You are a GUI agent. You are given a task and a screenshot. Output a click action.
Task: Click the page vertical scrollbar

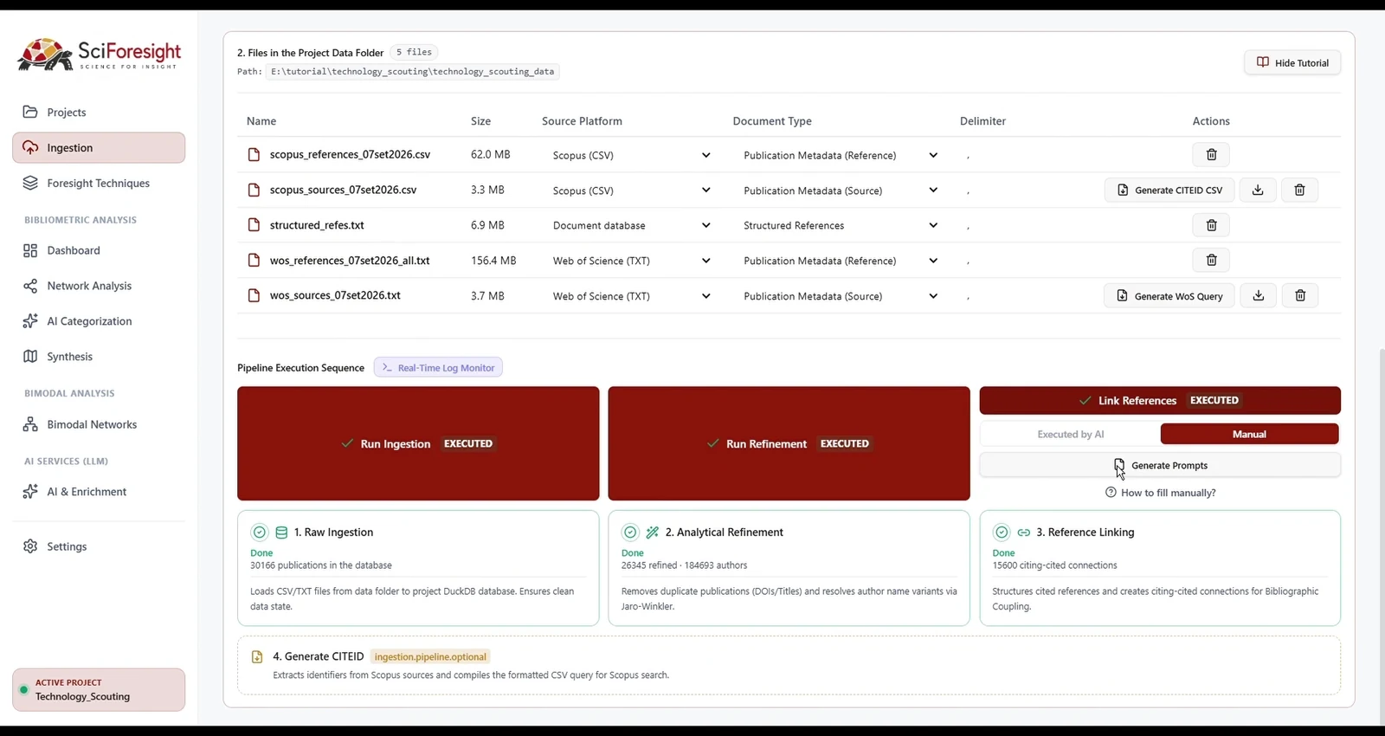coord(1382,535)
